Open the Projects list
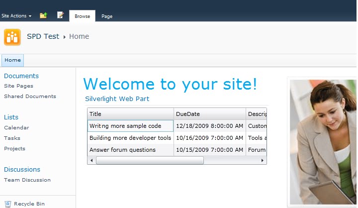 click(x=14, y=149)
